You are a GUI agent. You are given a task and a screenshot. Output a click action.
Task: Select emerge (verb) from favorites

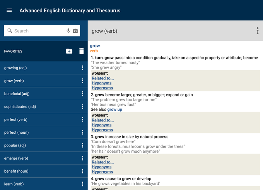(x=16, y=158)
